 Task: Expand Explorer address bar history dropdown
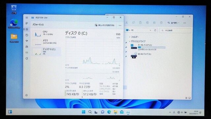pos(150,30)
